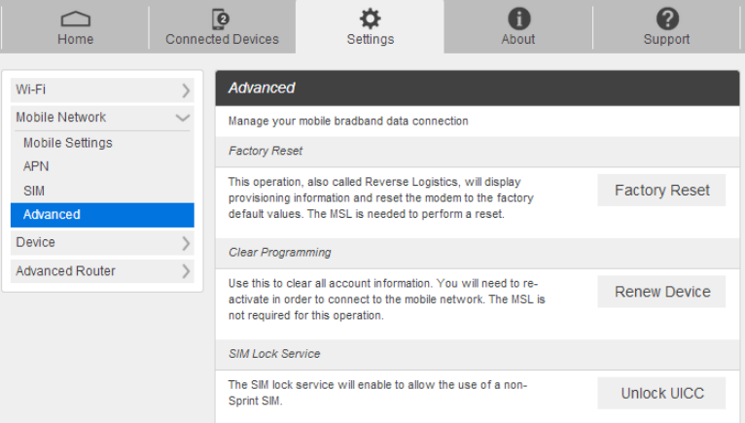Click the About info icon
The width and height of the screenshot is (745, 423).
click(x=518, y=18)
